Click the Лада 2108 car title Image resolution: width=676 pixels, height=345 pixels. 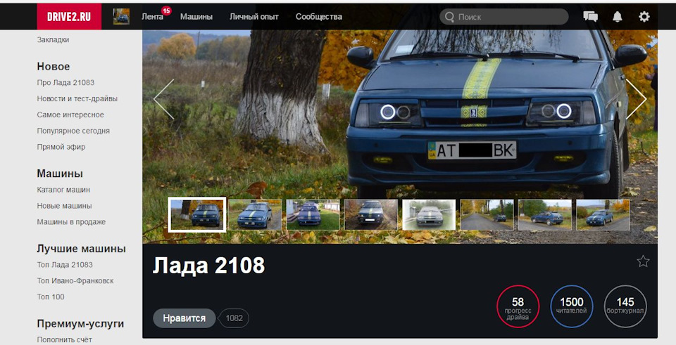pos(208,266)
